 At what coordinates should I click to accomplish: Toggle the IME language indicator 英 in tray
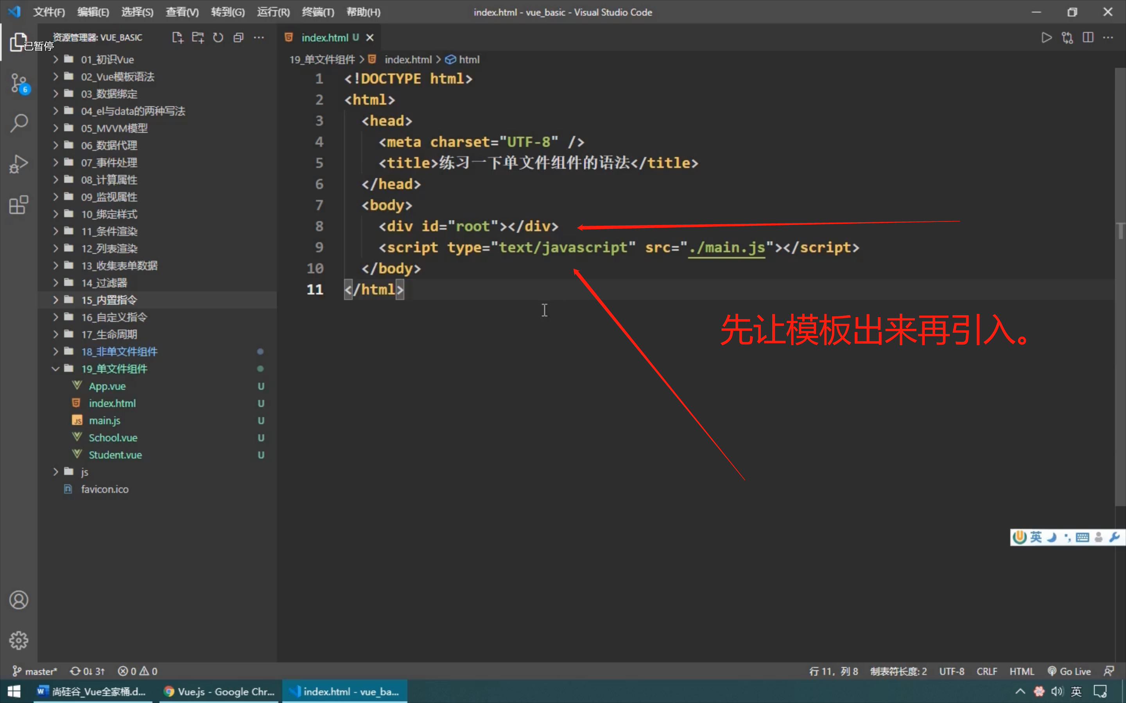coord(1076,691)
